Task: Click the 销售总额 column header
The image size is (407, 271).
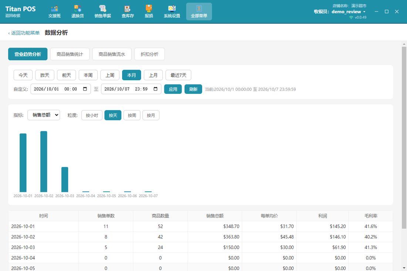Action: [215, 216]
